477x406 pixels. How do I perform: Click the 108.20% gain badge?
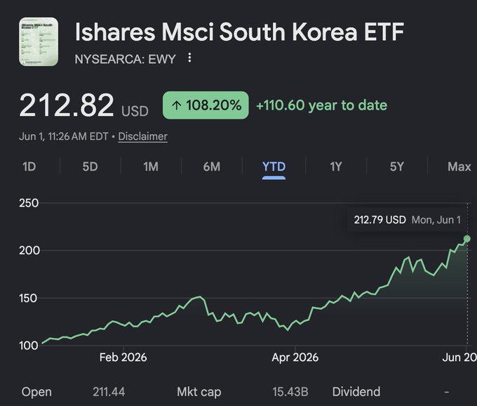click(x=206, y=105)
